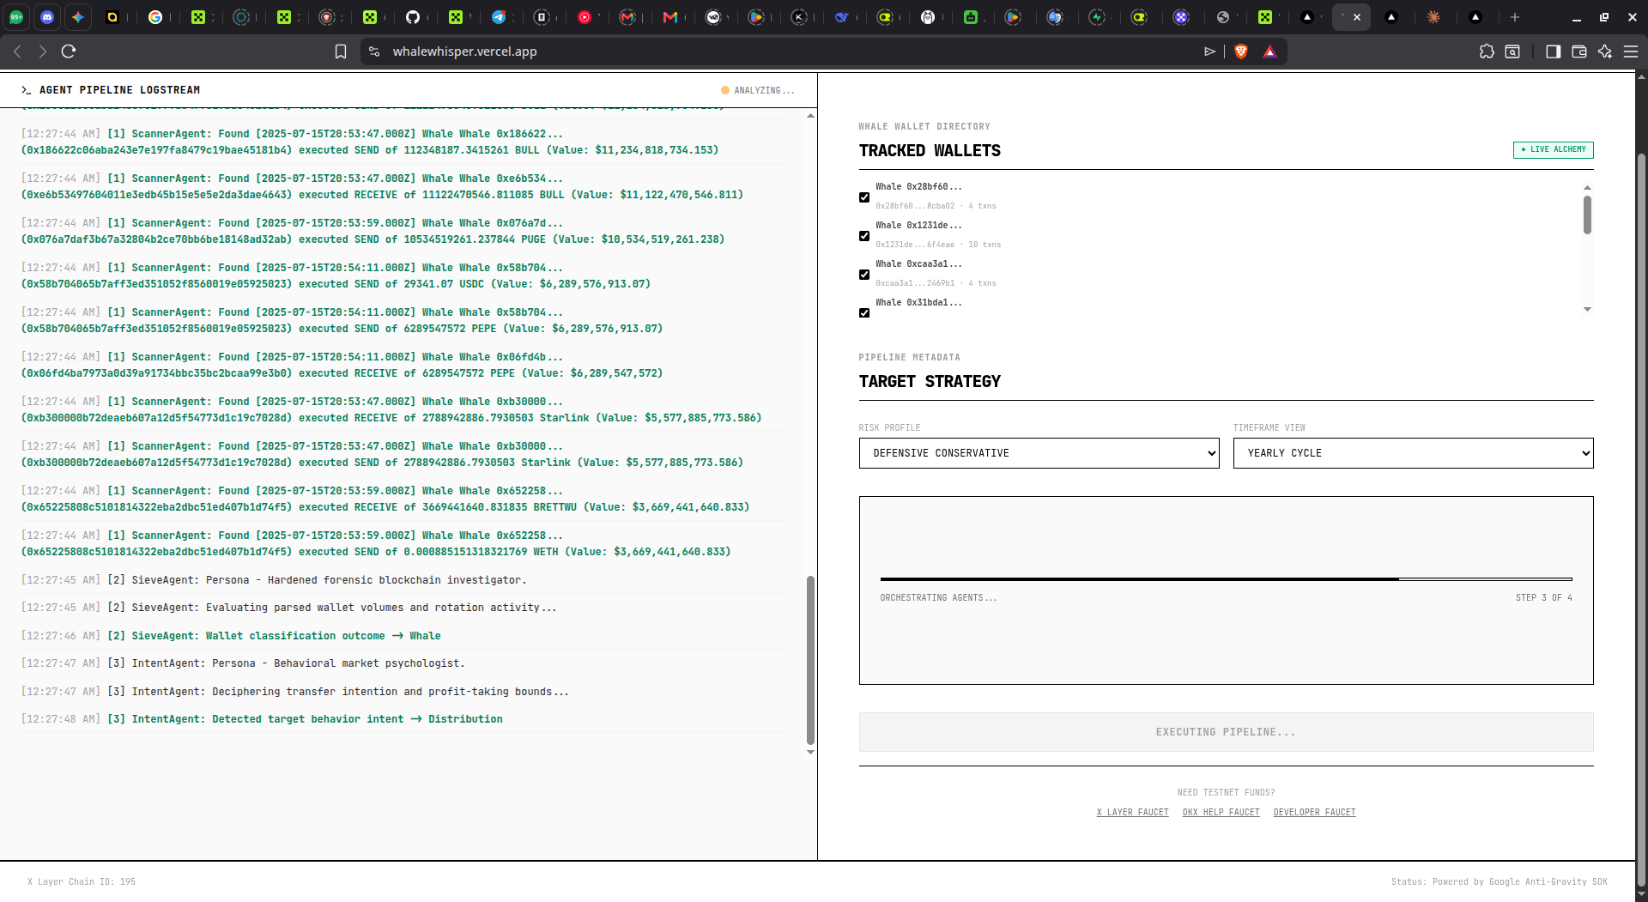
Task: Toggle the browser sidebar panel icon
Action: click(1553, 51)
